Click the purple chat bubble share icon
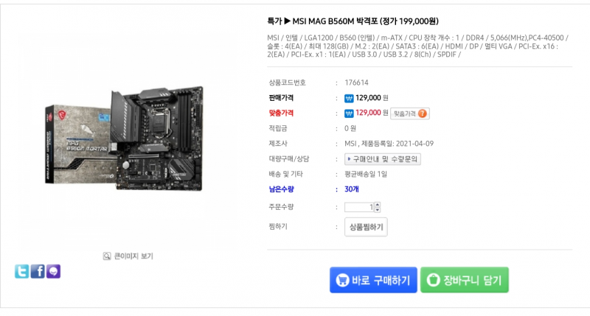This screenshot has width=590, height=316. (53, 271)
